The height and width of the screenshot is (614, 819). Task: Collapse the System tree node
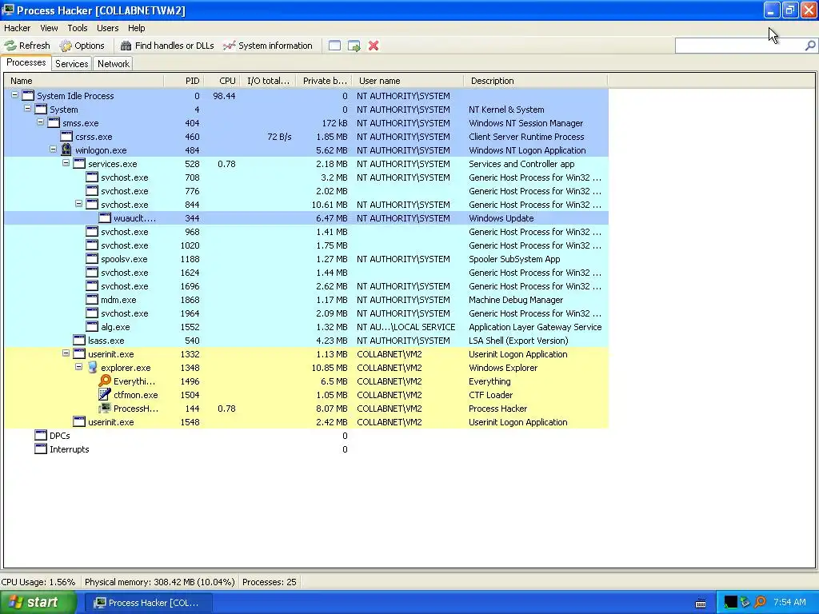click(28, 109)
